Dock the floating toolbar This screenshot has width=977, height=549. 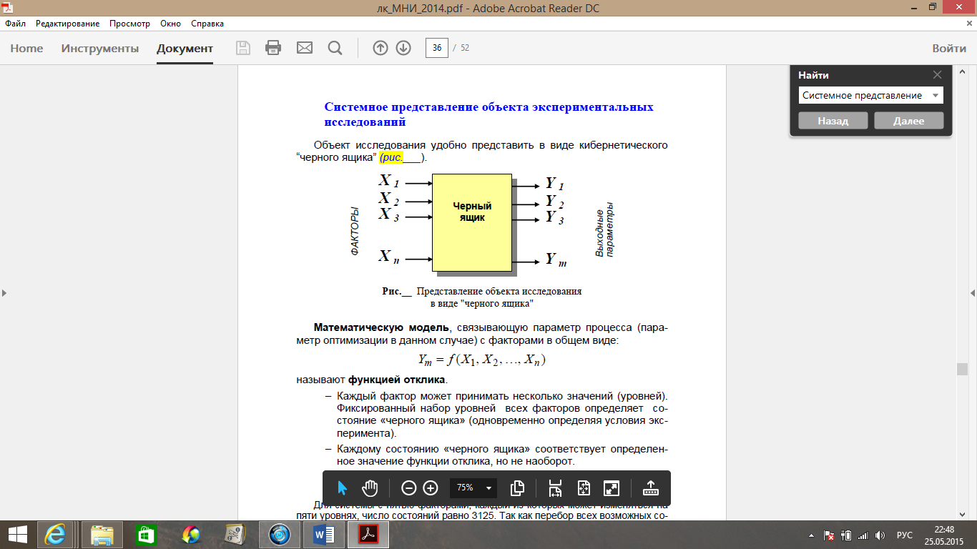pyautogui.click(x=651, y=488)
